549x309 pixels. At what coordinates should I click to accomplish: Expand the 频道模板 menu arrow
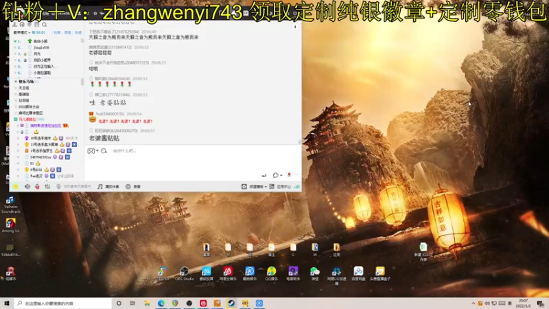(x=266, y=187)
